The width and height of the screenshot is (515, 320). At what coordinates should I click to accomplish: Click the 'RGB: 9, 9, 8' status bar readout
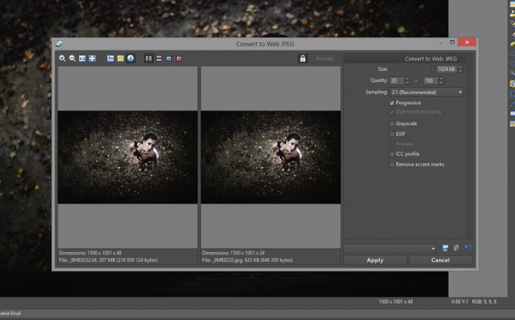click(x=484, y=301)
